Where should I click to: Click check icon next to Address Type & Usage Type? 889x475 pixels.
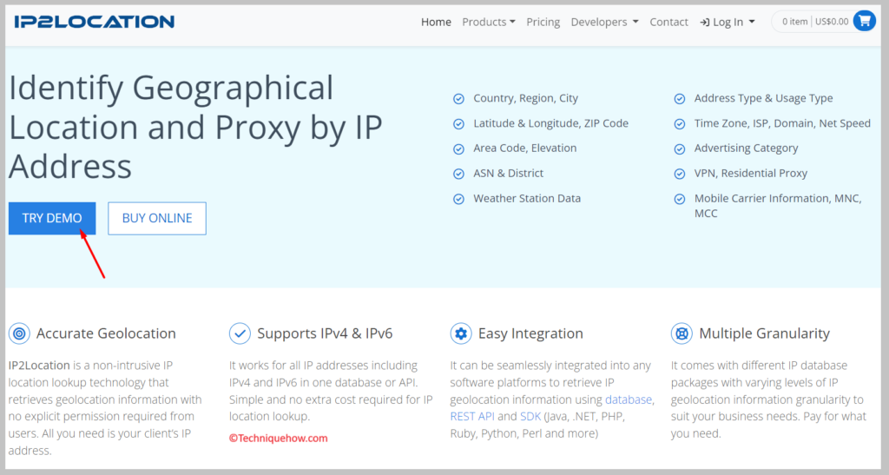click(x=679, y=99)
